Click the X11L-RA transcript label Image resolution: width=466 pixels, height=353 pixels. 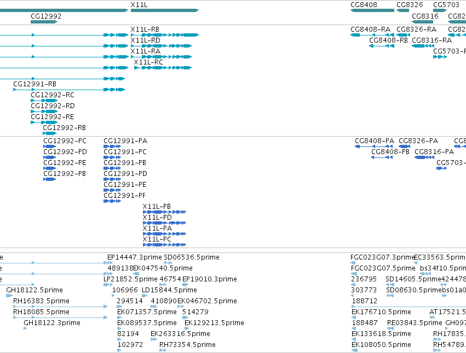pyautogui.click(x=145, y=51)
